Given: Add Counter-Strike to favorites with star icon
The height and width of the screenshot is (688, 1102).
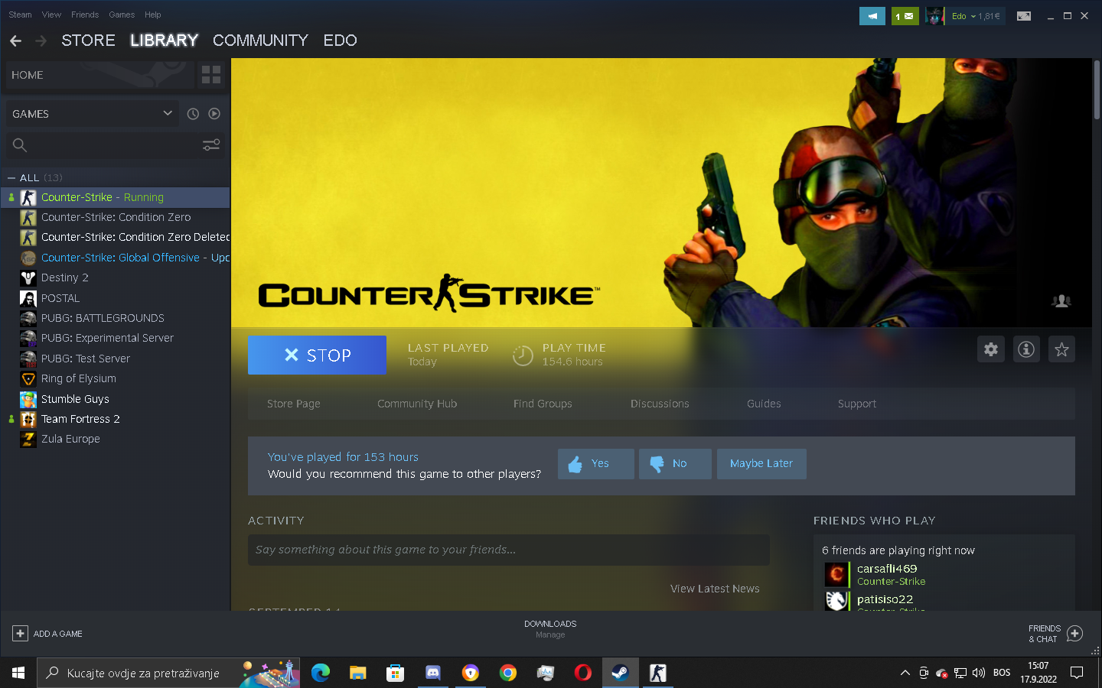Looking at the screenshot, I should coord(1061,349).
